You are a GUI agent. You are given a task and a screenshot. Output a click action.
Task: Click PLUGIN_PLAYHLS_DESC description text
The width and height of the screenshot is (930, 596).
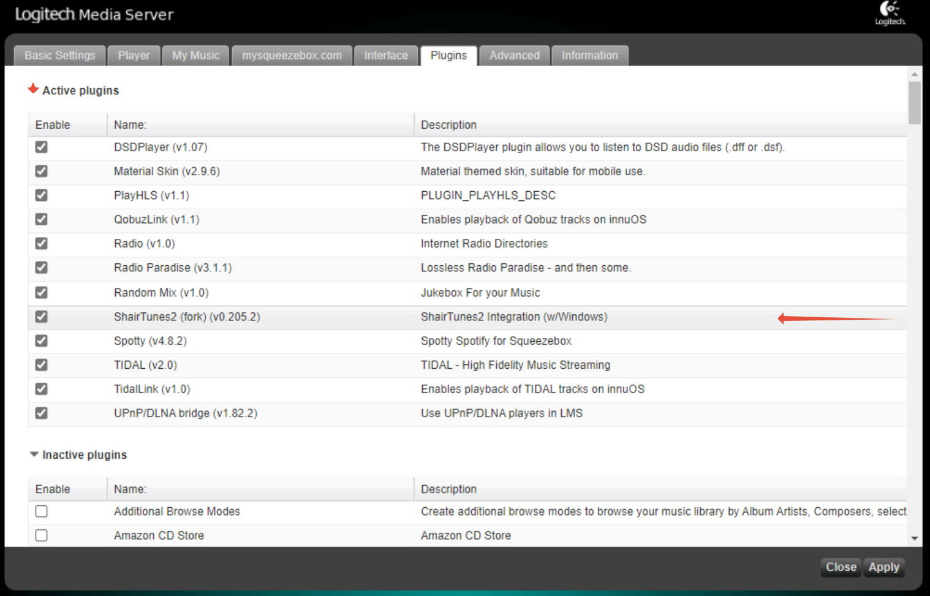[x=488, y=195]
